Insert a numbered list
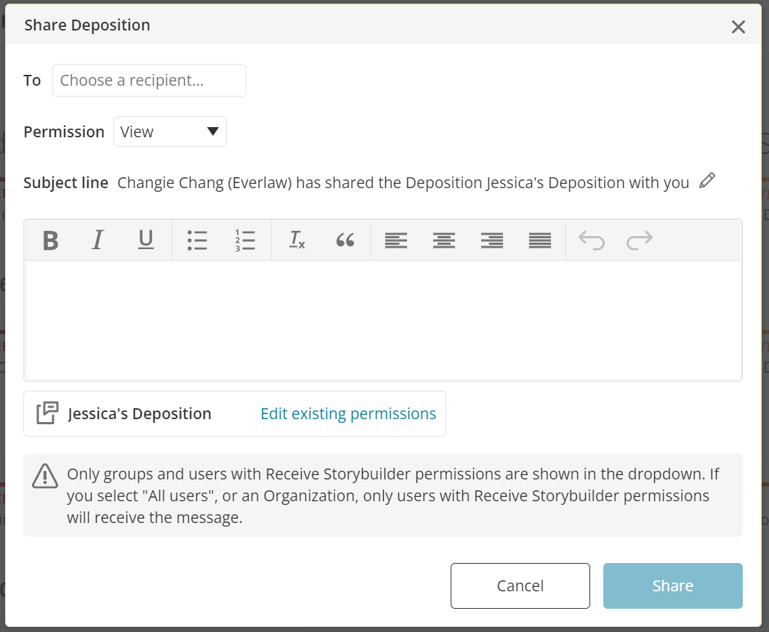The height and width of the screenshot is (632, 769). [x=246, y=240]
